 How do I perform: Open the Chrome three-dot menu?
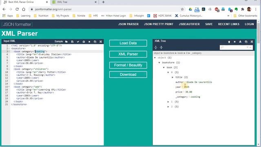(x=256, y=9)
